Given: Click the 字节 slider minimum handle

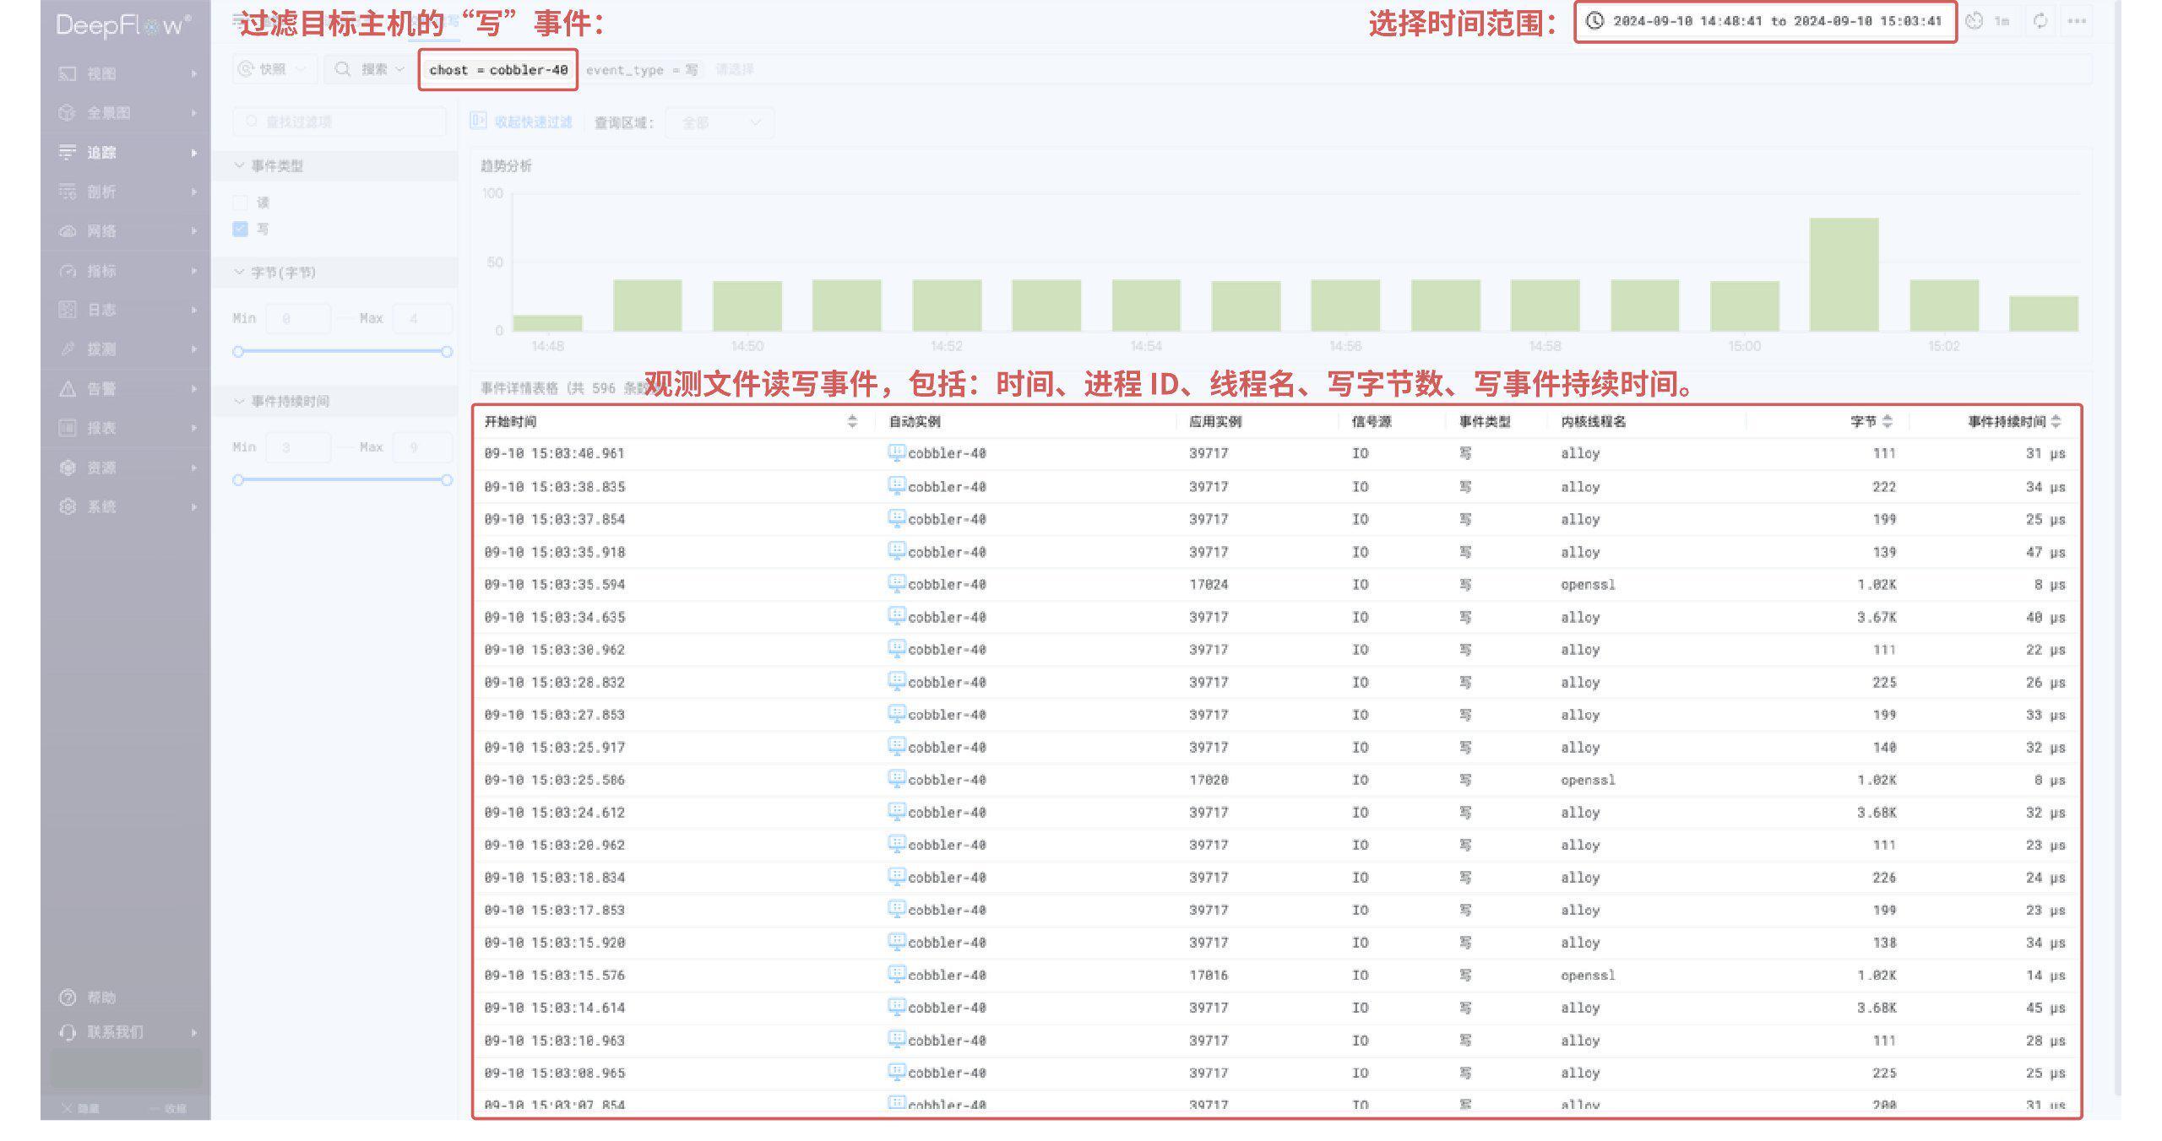Looking at the screenshot, I should 238,351.
